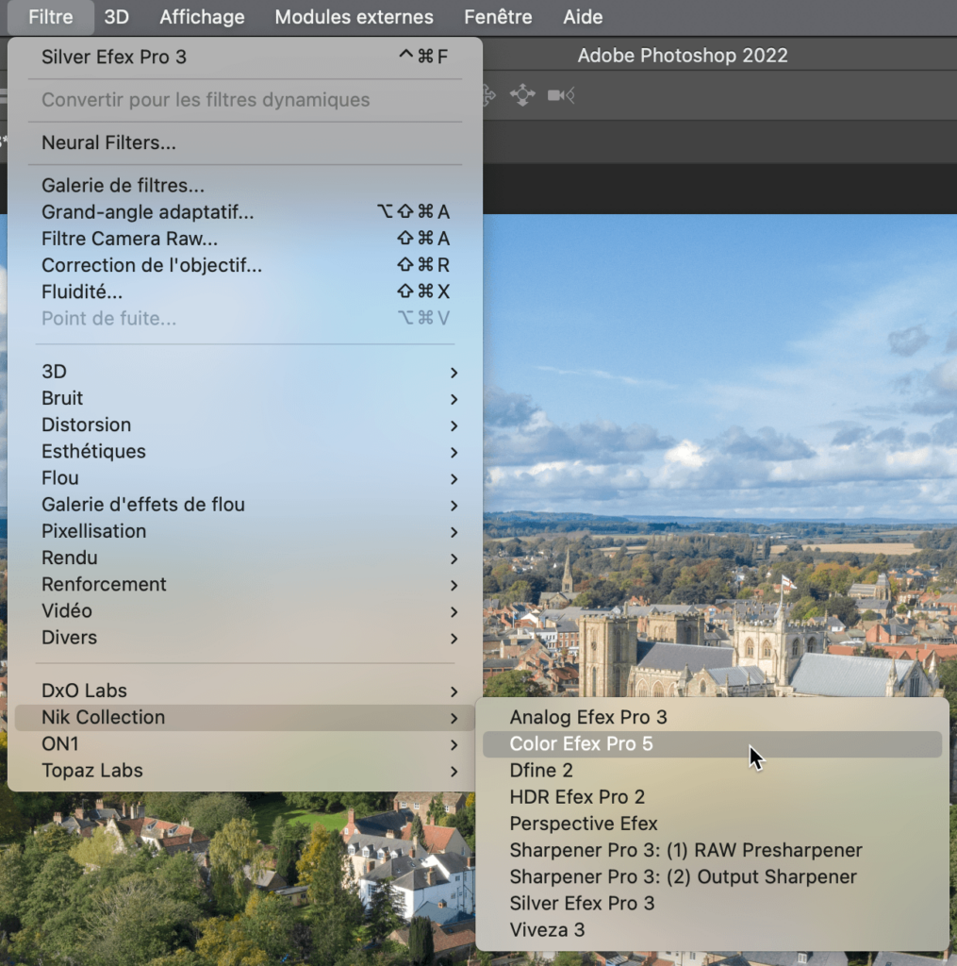957x966 pixels.
Task: Reapply last filter Silver Efex Pro 3
Action: (244, 57)
